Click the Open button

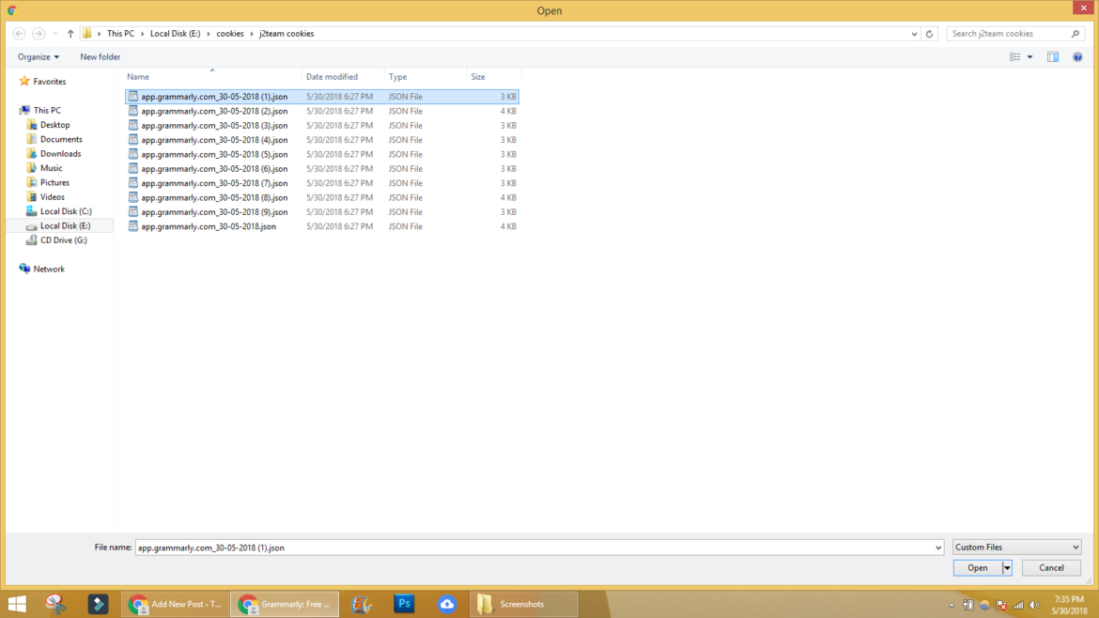click(x=978, y=568)
